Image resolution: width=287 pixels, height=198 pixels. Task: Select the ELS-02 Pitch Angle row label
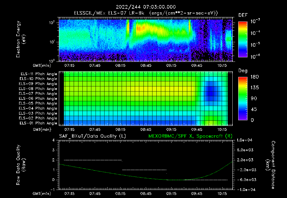38,118
